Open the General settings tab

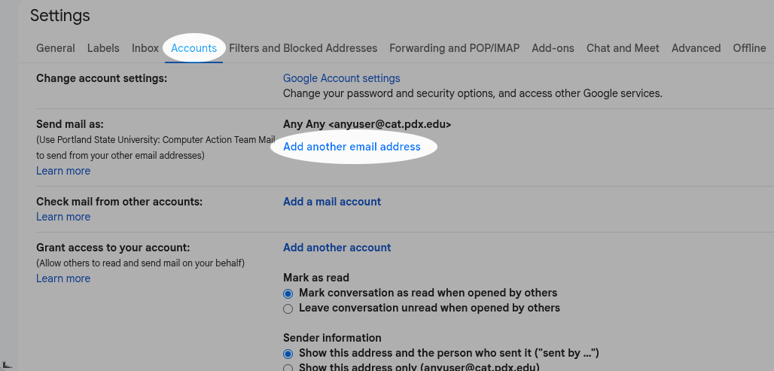(56, 48)
